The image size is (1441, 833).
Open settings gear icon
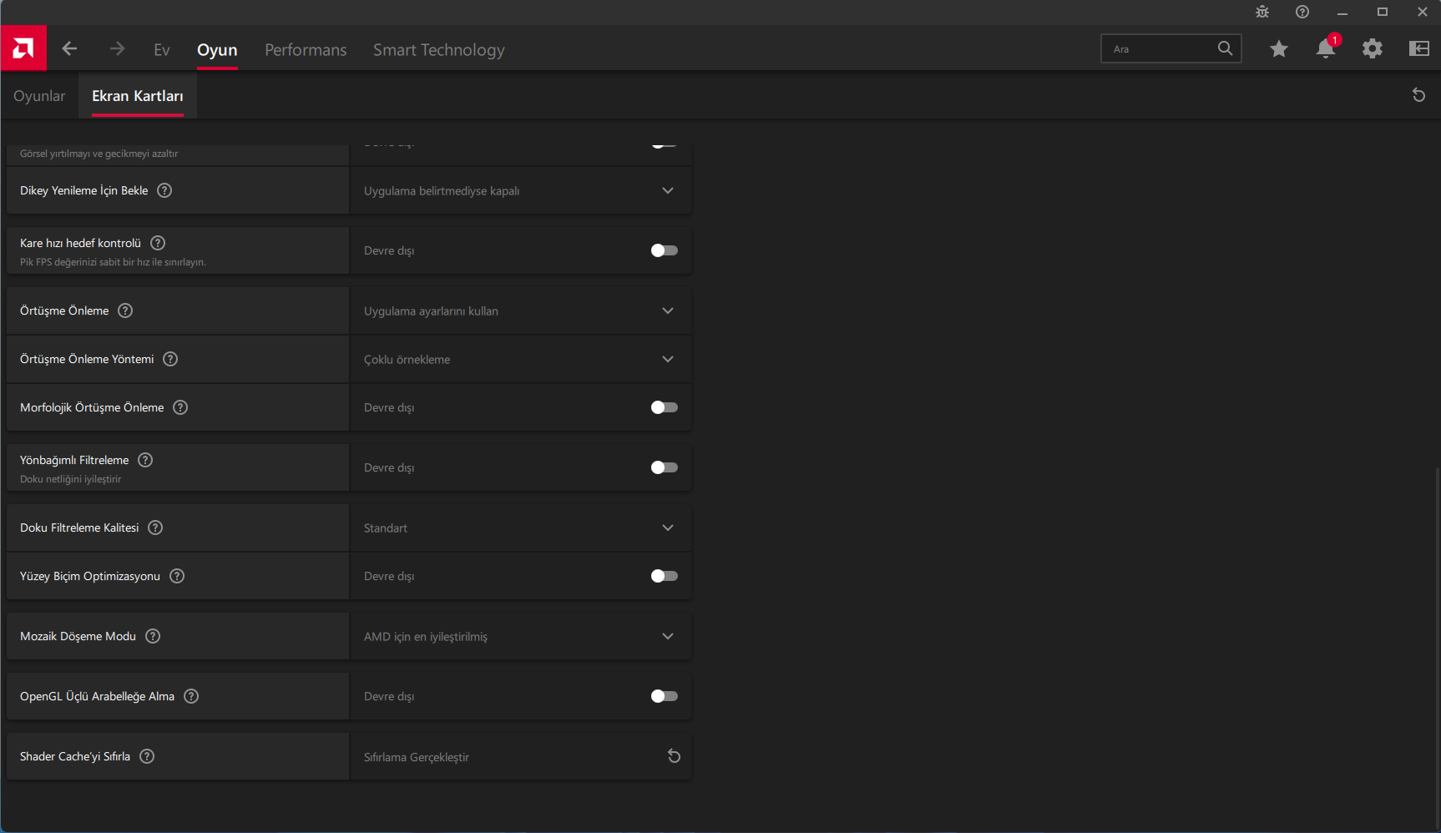click(1372, 49)
